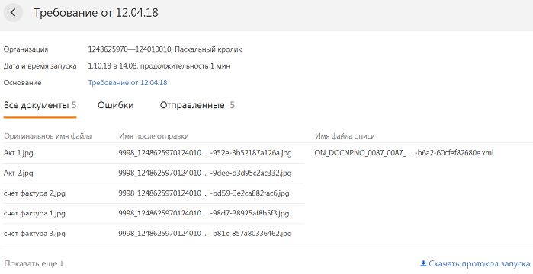
Task: Select the Отправленные tab
Action: pos(197,106)
